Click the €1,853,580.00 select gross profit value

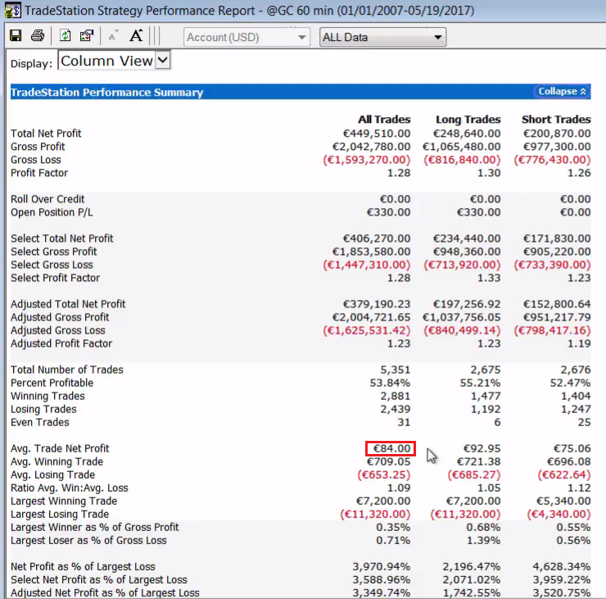click(372, 252)
